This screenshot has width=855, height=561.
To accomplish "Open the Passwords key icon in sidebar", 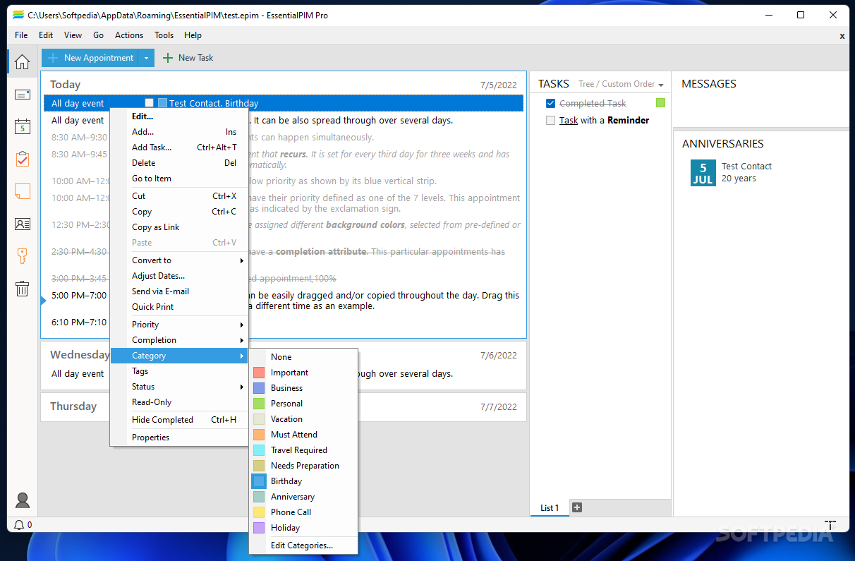I will pyautogui.click(x=22, y=256).
